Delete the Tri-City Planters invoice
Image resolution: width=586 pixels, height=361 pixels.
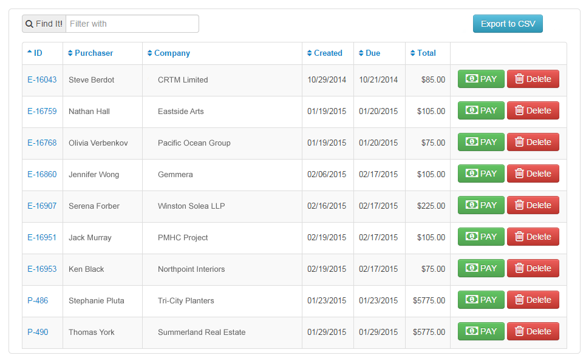pos(533,300)
